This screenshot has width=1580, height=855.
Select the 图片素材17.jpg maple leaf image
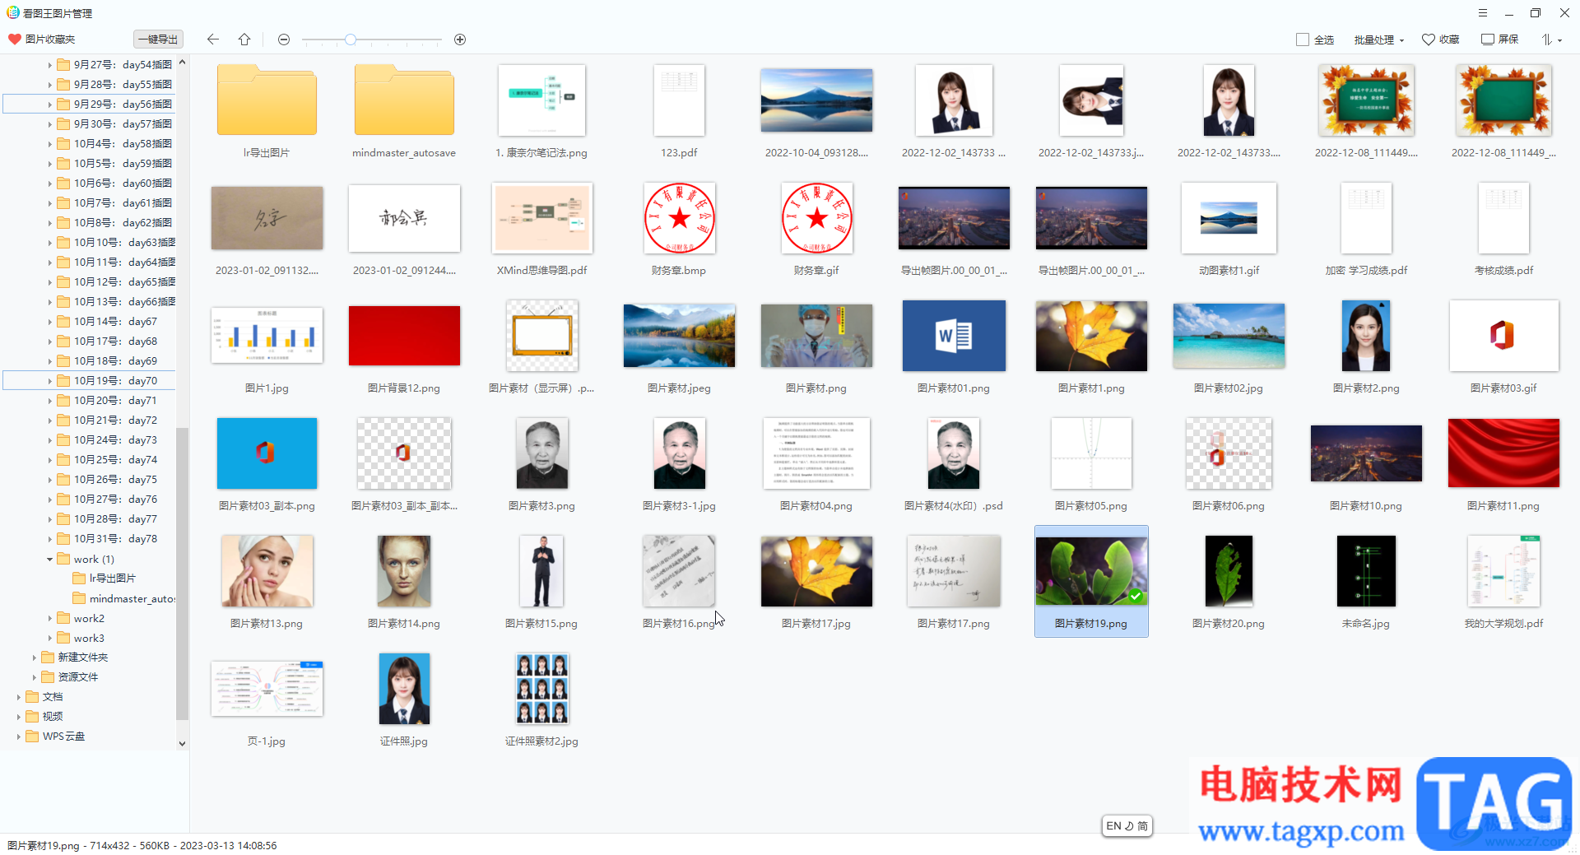point(816,571)
